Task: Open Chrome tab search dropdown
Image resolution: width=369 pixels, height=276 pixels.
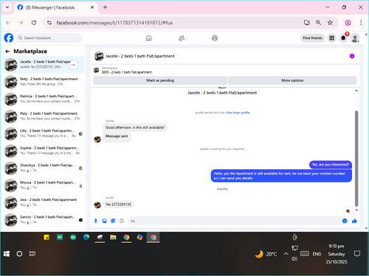Action: click(7, 7)
